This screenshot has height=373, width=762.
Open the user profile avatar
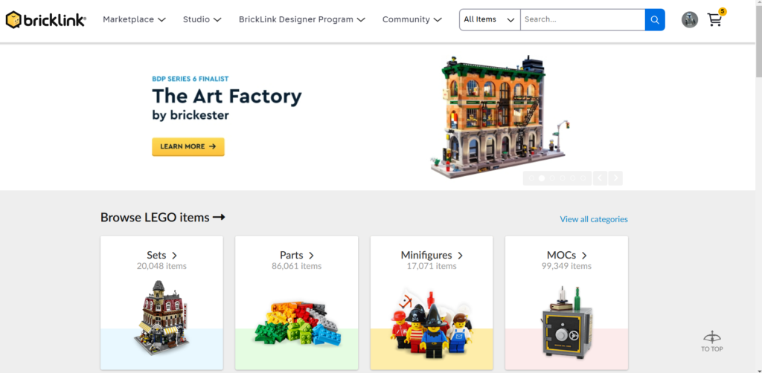click(x=690, y=20)
